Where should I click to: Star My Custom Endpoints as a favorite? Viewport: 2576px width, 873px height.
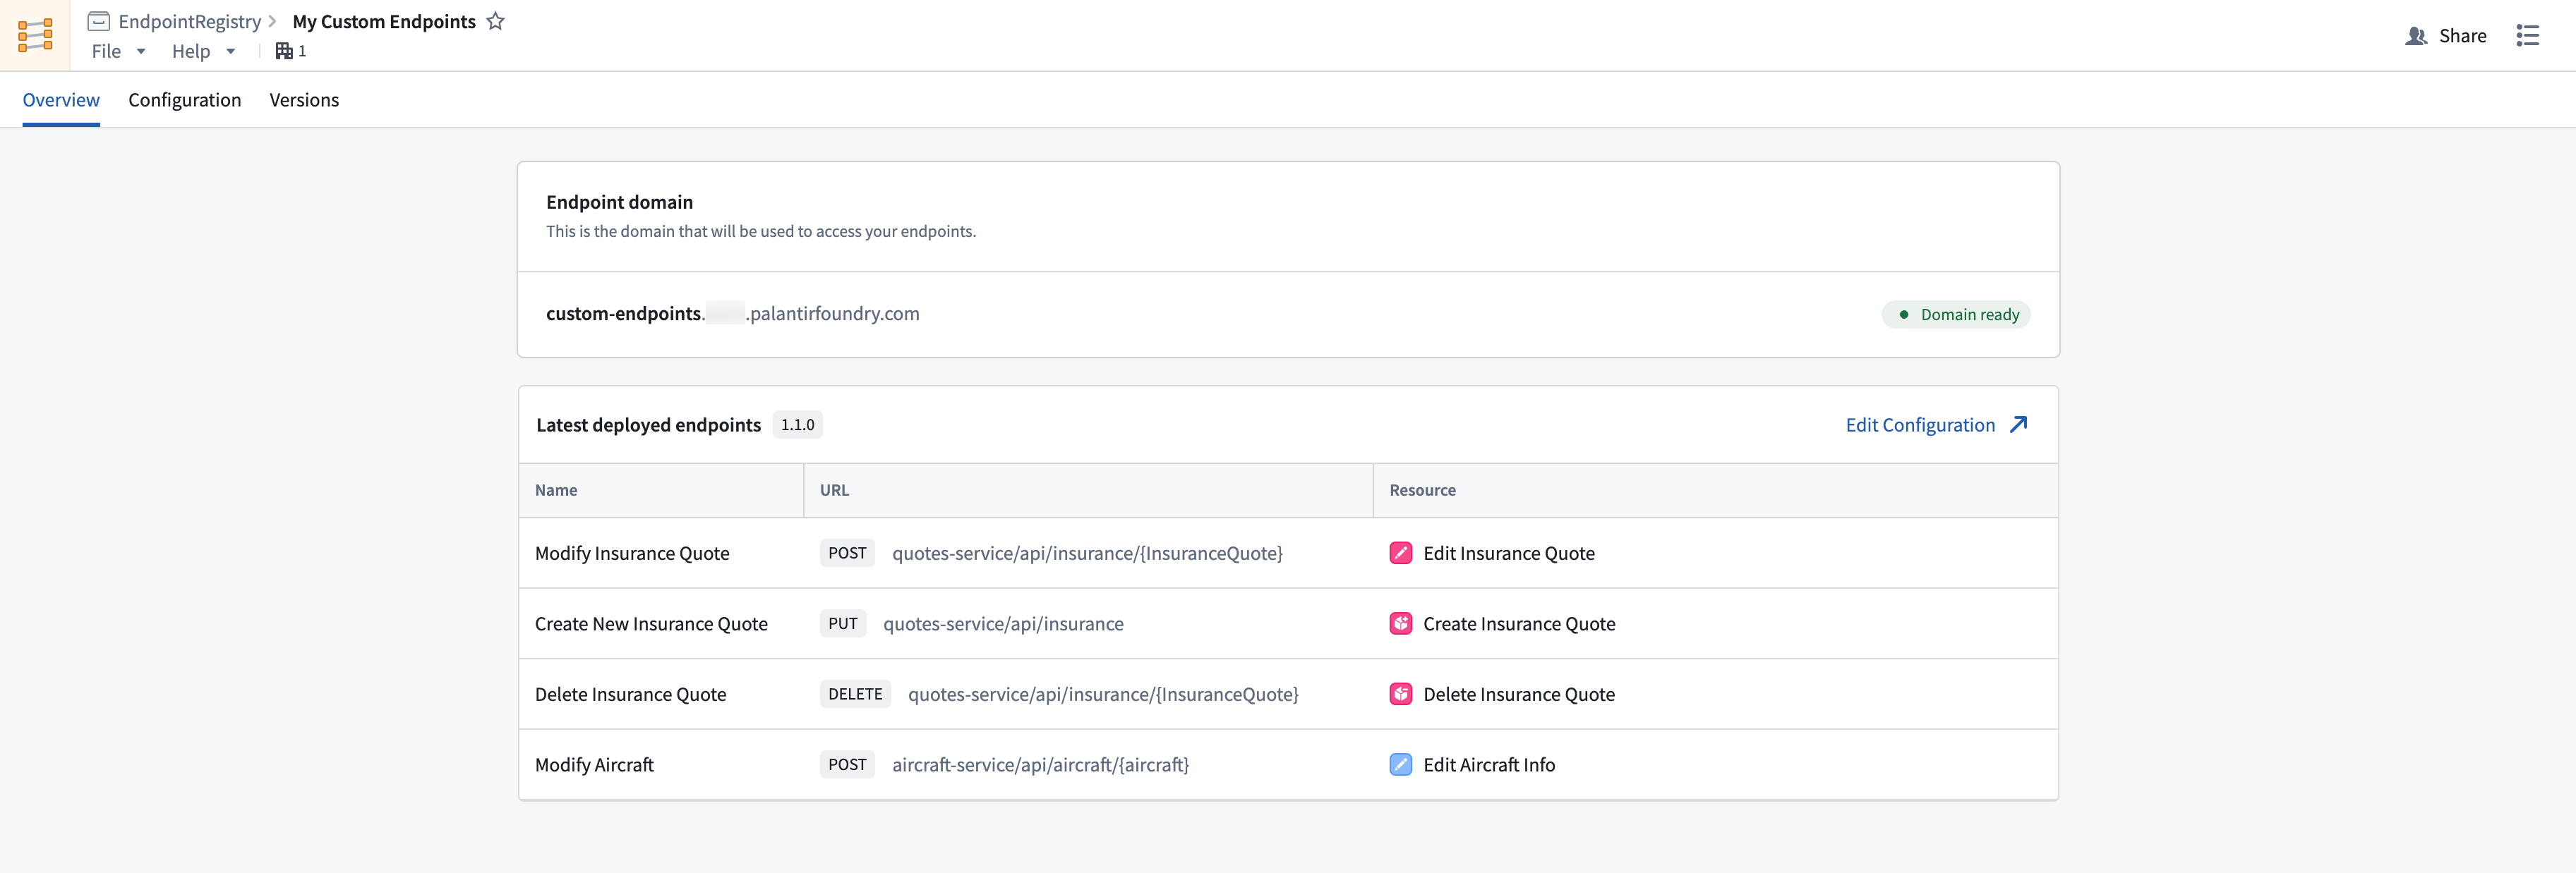[x=496, y=20]
